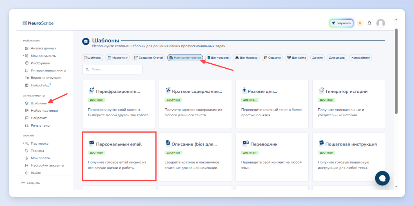
Task: Open Анализ данных in sidebar
Action: point(43,48)
